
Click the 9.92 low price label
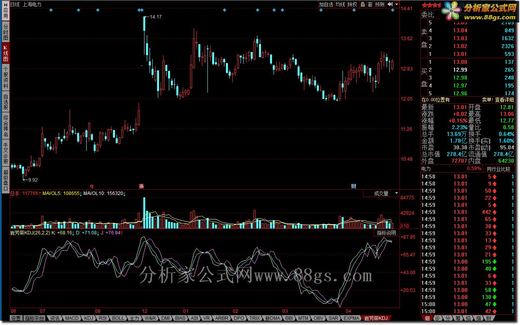33,180
